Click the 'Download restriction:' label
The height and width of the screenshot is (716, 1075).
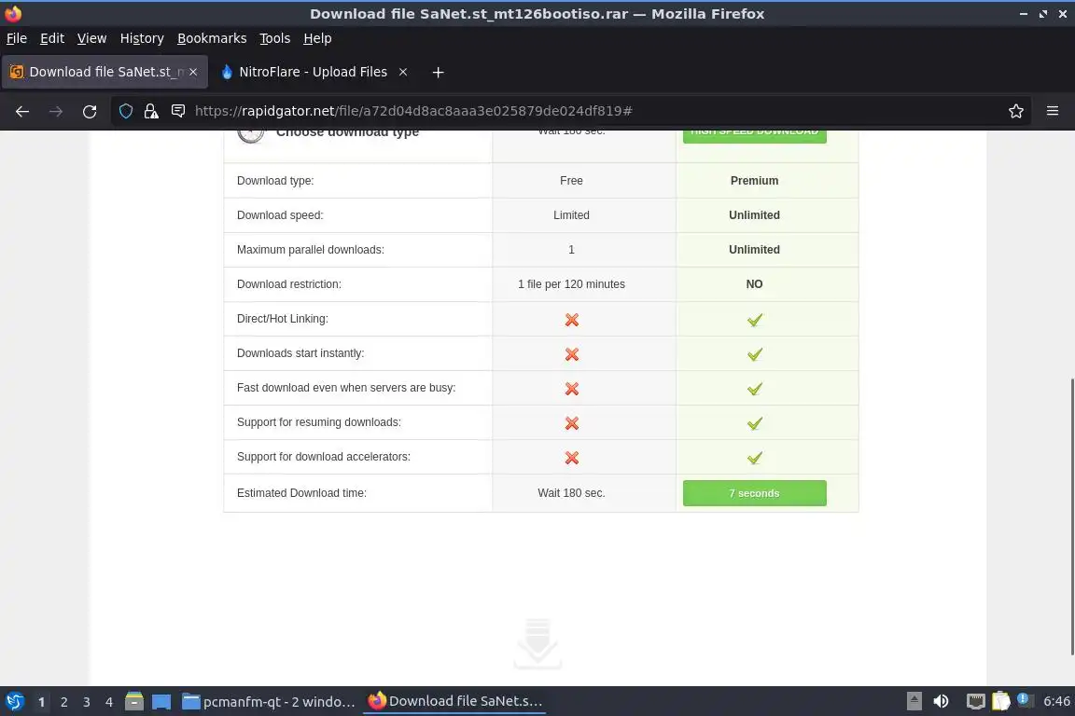click(x=288, y=283)
